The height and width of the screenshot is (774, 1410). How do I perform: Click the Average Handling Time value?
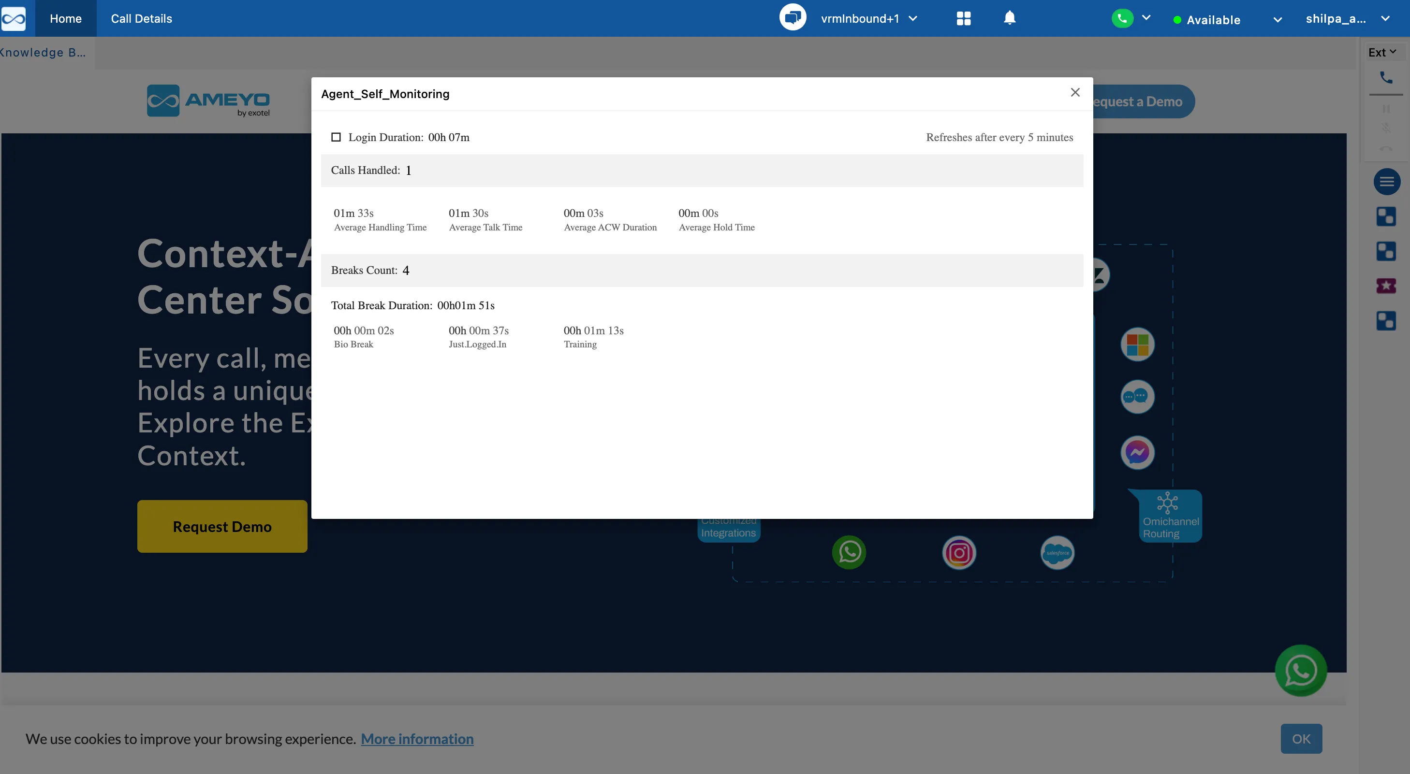[353, 213]
